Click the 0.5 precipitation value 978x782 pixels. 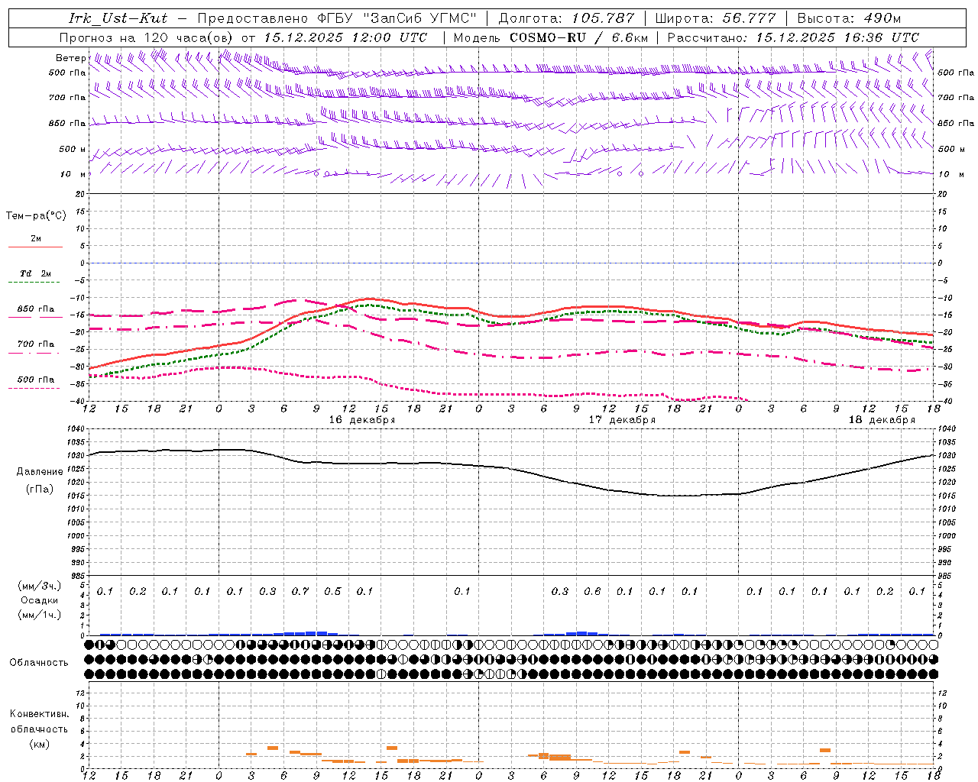click(x=332, y=592)
